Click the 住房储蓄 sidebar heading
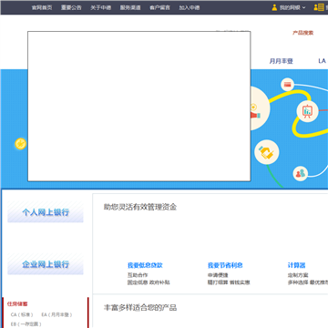The width and height of the screenshot is (328, 328). point(17,303)
